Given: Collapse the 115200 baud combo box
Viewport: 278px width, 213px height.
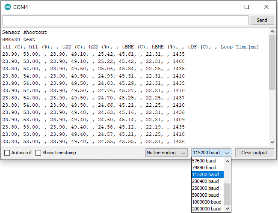Looking at the screenshot, I should pyautogui.click(x=211, y=153).
